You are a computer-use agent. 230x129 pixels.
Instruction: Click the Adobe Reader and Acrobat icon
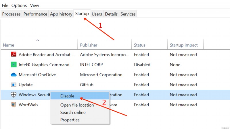click(x=14, y=54)
